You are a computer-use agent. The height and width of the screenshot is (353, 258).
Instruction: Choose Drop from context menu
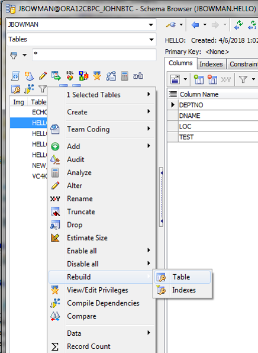[x=102, y=224]
